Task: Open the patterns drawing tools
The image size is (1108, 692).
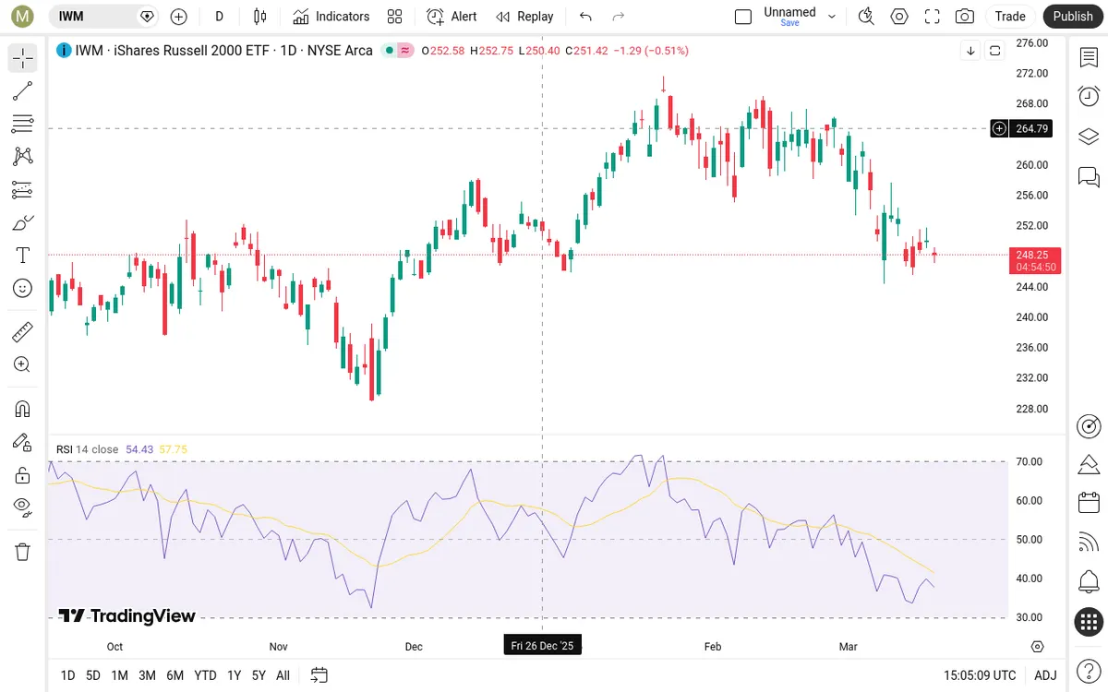Action: (23, 157)
